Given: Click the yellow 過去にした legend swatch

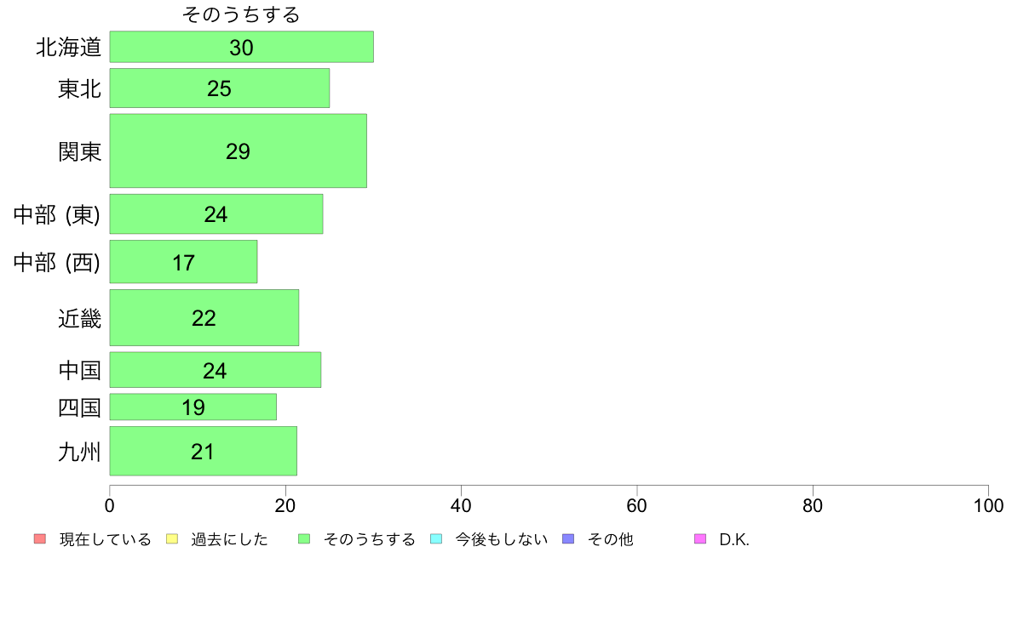Looking at the screenshot, I should coord(172,539).
